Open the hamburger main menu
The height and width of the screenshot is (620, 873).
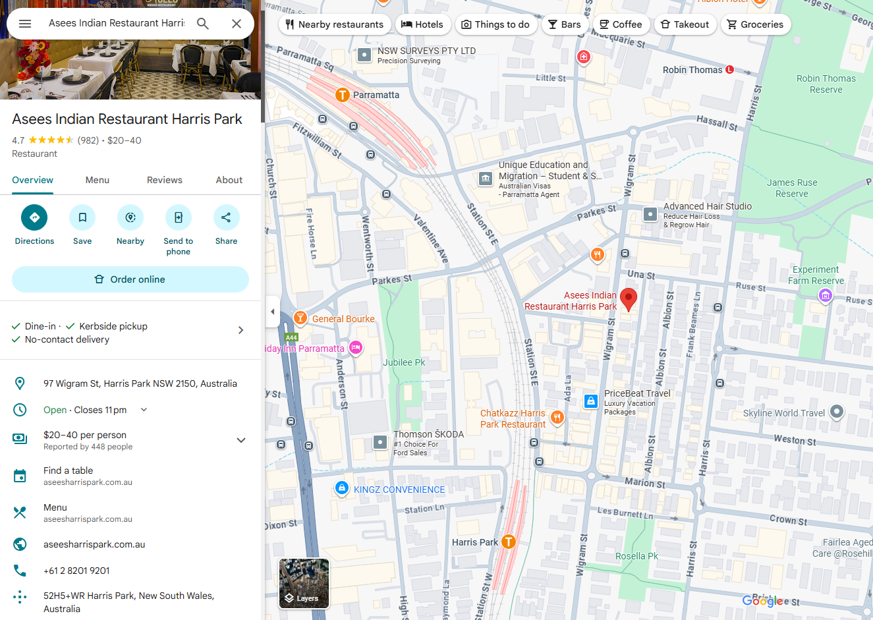25,24
